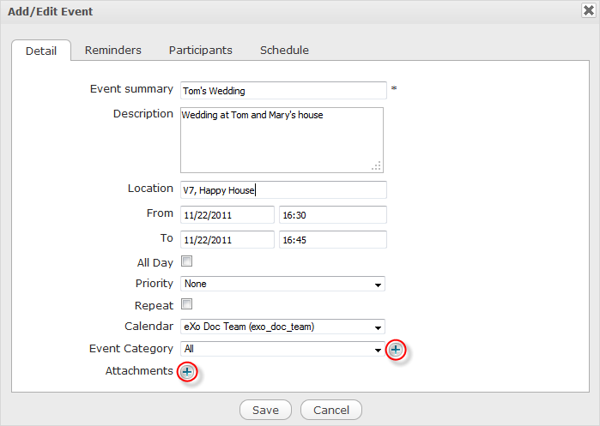Go to the Schedule tab
600x426 pixels.
pyautogui.click(x=284, y=51)
